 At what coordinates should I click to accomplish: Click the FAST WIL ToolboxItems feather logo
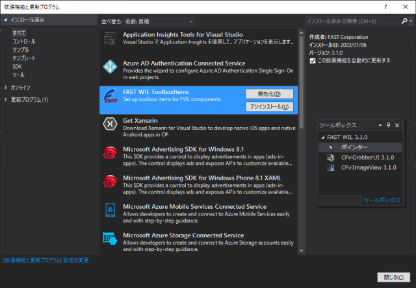tap(110, 95)
